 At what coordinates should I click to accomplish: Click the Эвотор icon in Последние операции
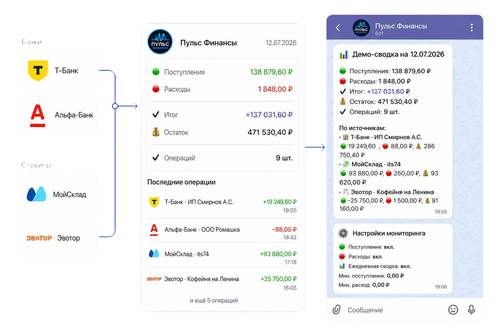click(154, 279)
